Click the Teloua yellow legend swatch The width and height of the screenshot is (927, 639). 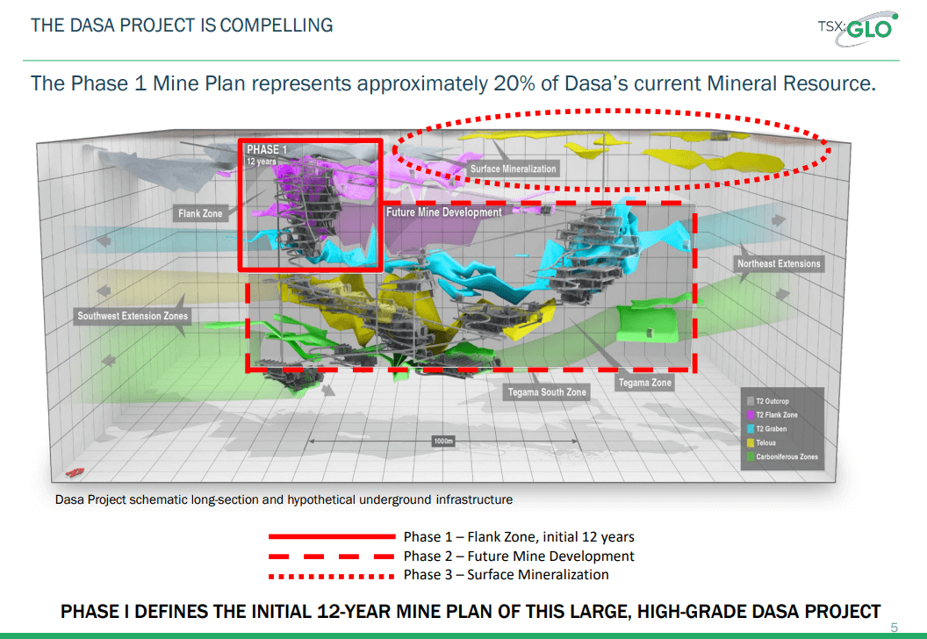(x=751, y=442)
